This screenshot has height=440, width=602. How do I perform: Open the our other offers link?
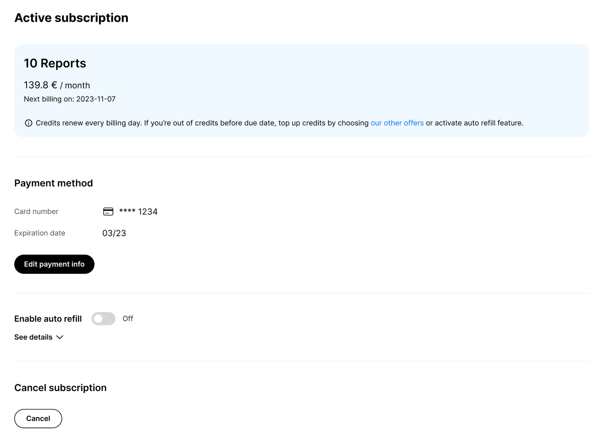[x=397, y=123]
